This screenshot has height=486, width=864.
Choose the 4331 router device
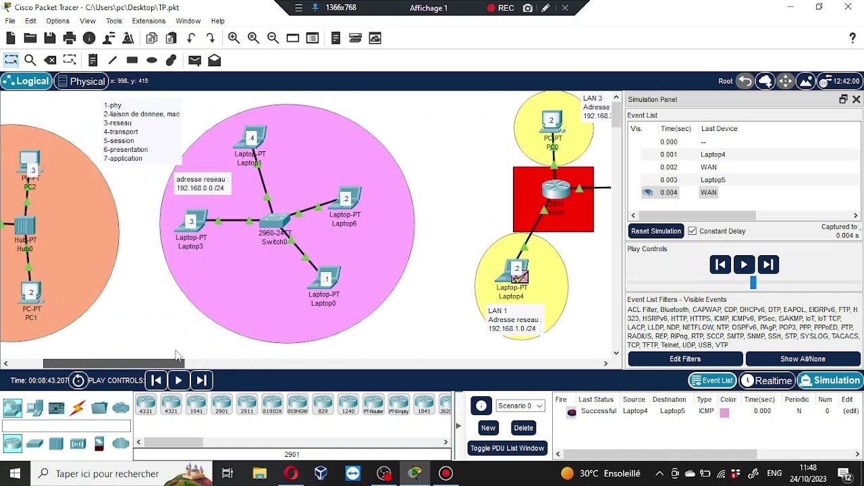click(146, 405)
